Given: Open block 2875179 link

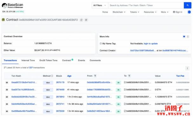Looking at the screenshot, I should click(60, 82).
